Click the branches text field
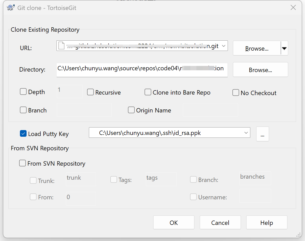305x241 pixels. click(255, 178)
